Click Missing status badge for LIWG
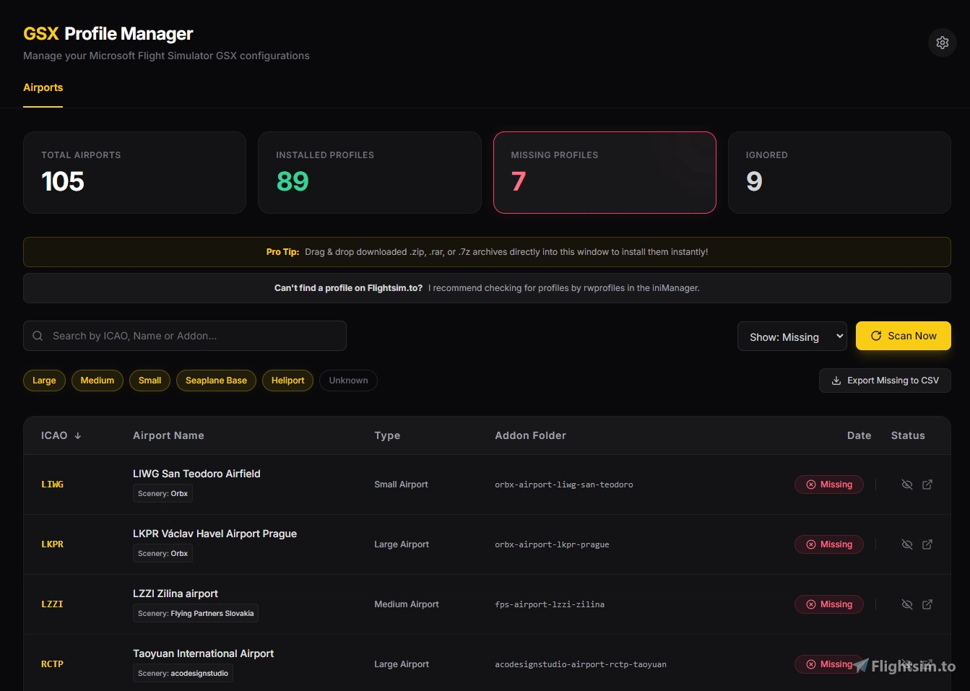Screen dimensions: 970x691 pyautogui.click(x=828, y=484)
